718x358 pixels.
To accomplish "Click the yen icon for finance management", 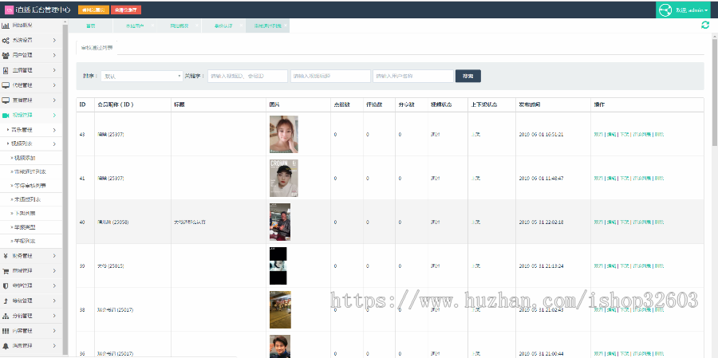I will pyautogui.click(x=6, y=256).
